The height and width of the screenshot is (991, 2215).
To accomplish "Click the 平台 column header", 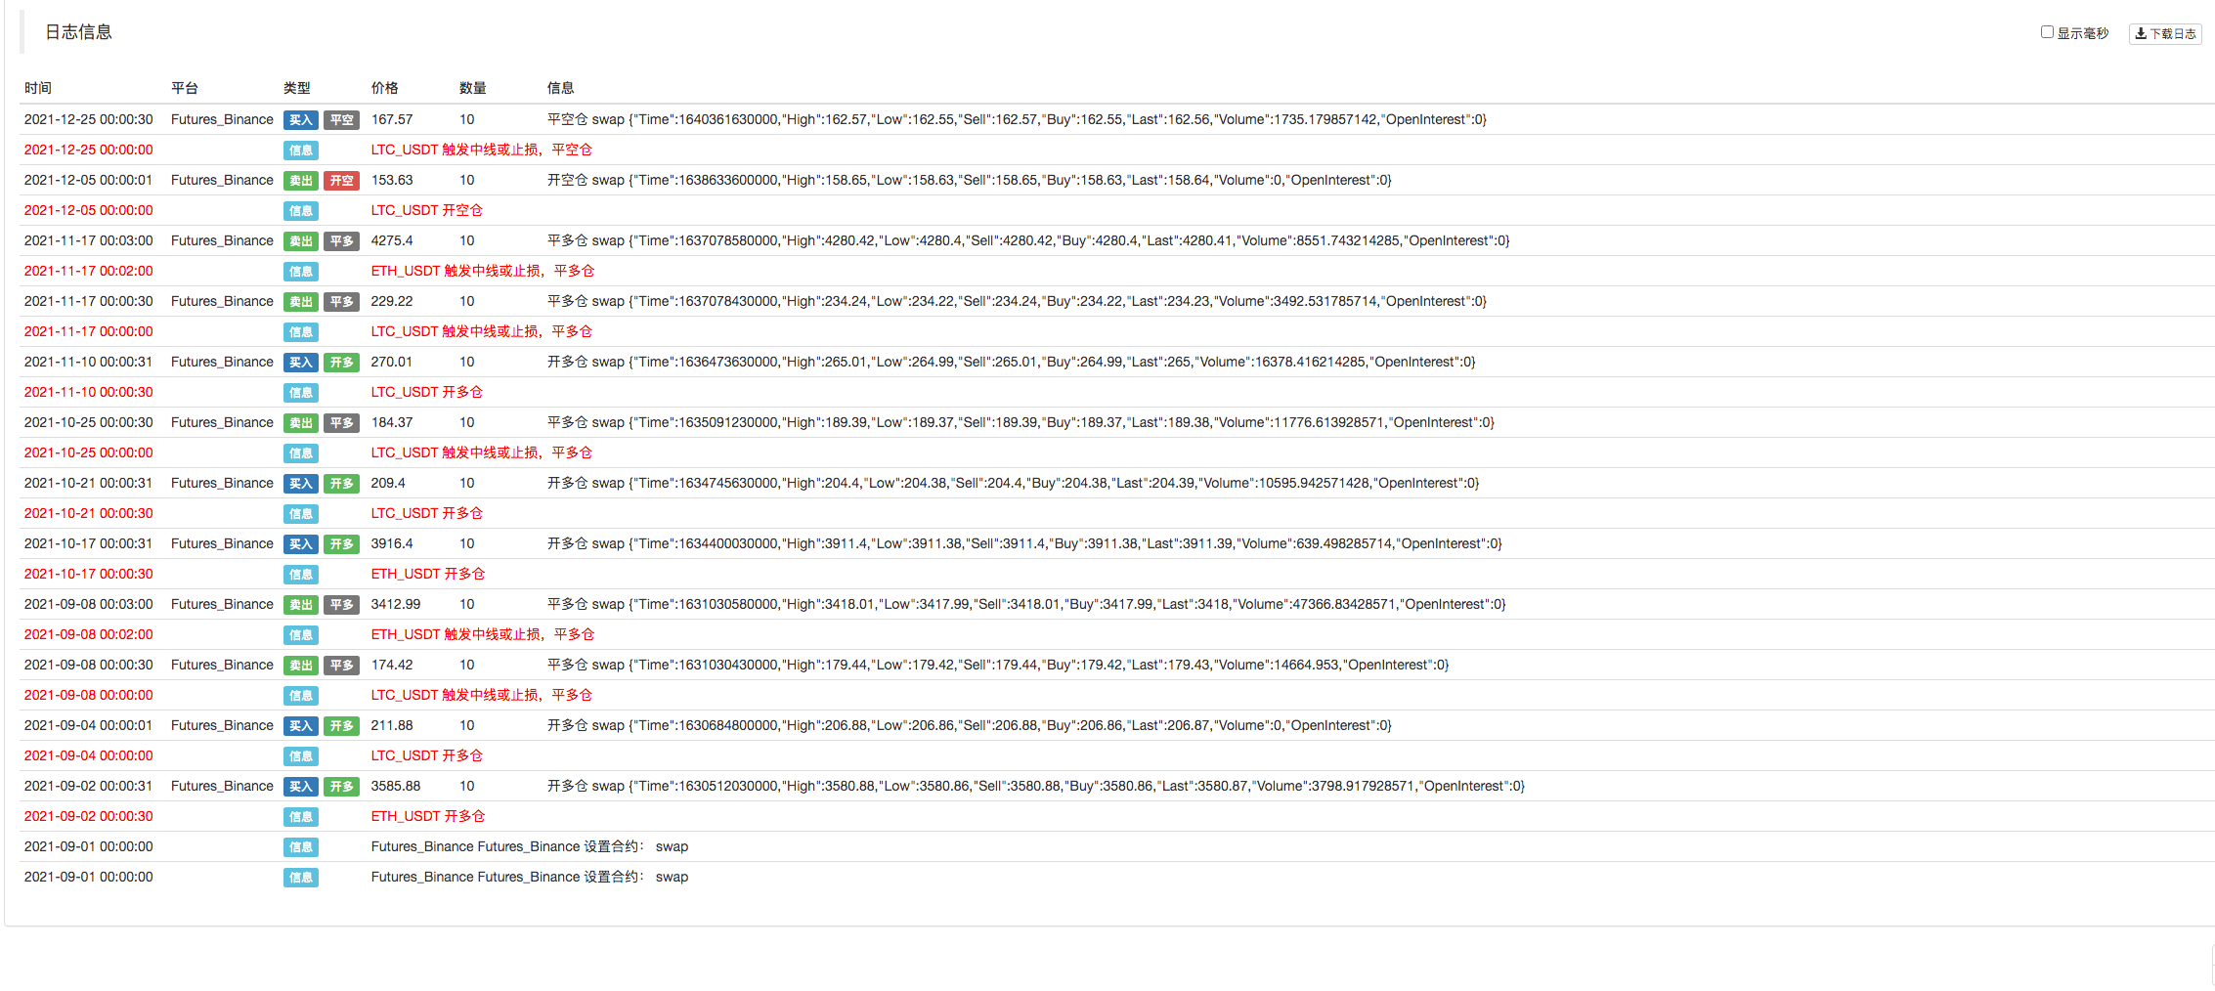I will [185, 88].
